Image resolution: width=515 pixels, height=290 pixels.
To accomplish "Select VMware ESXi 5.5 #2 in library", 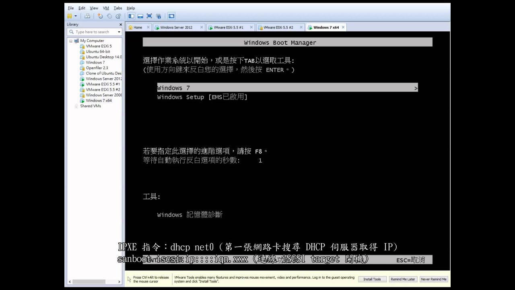I will point(101,90).
